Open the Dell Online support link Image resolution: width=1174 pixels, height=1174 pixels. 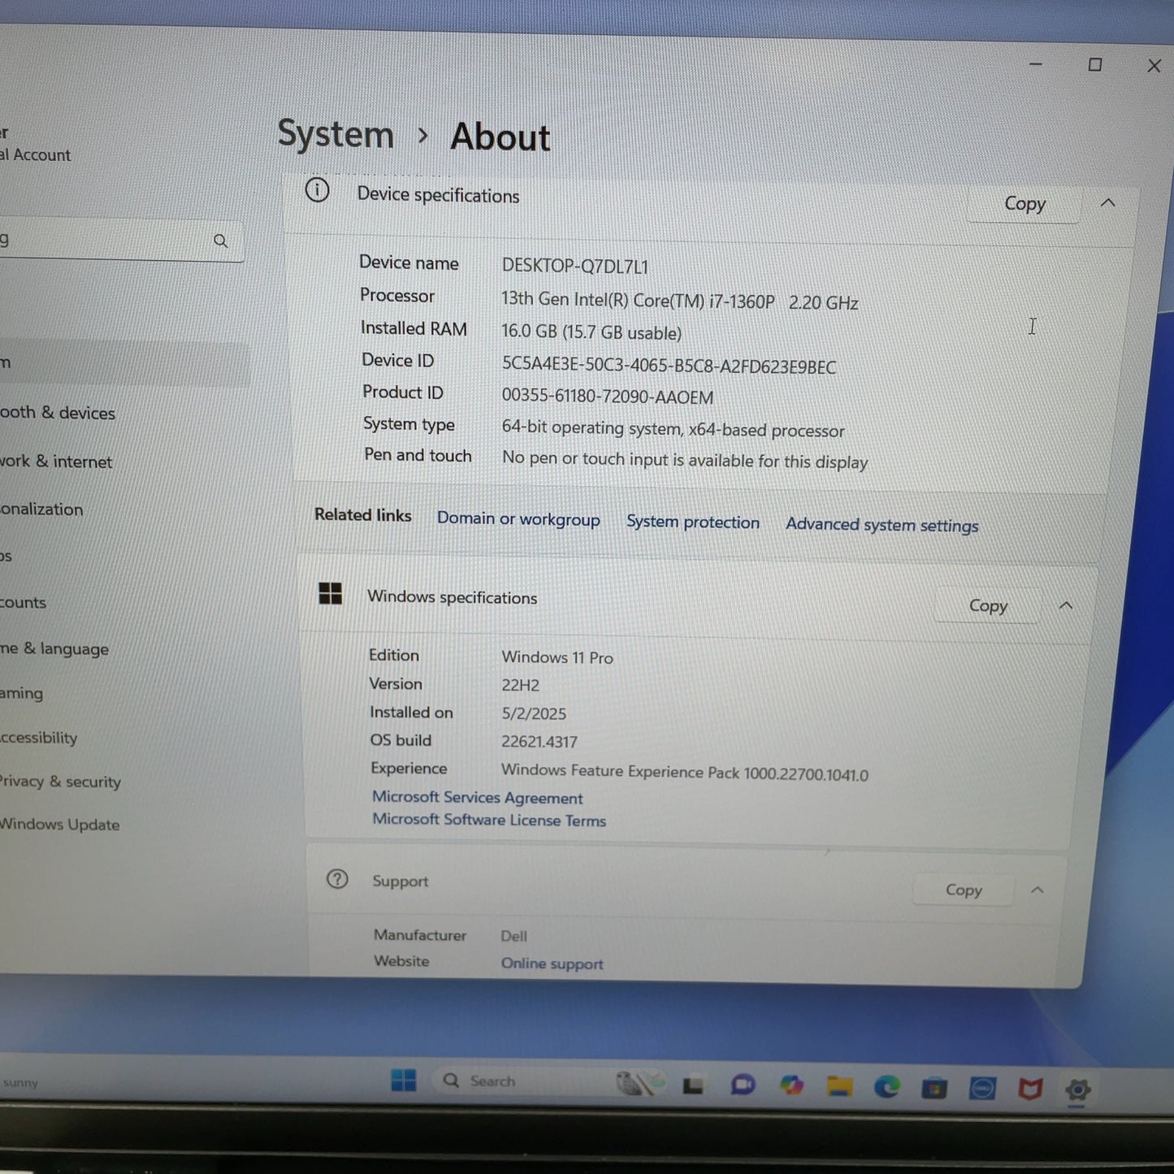[x=552, y=964]
